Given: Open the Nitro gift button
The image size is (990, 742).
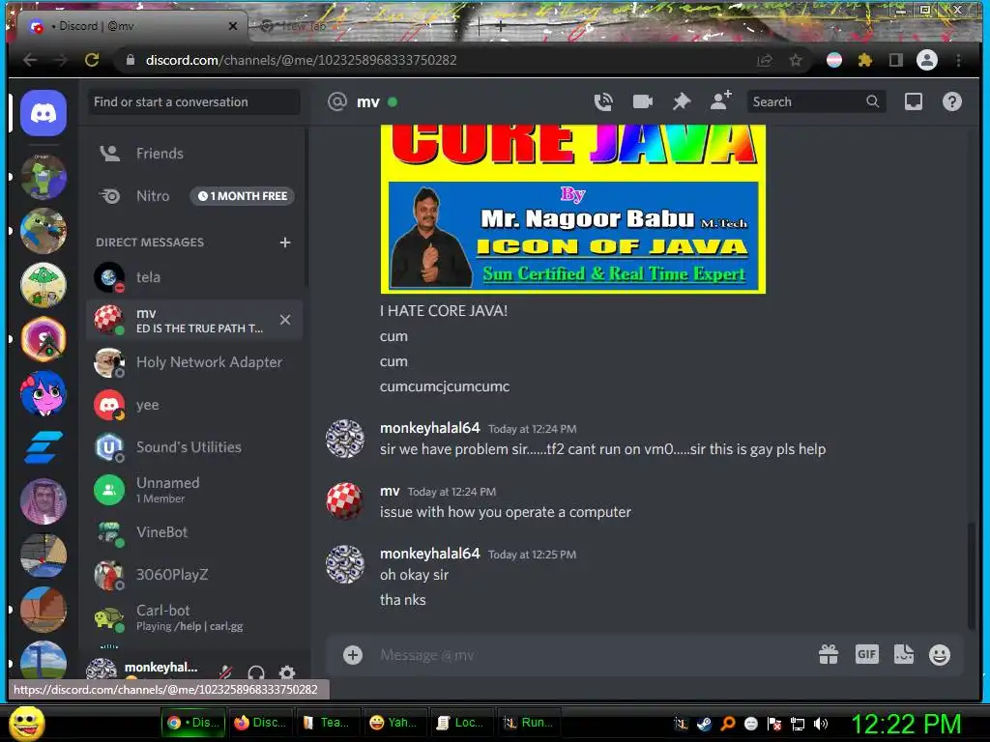Looking at the screenshot, I should [x=829, y=655].
